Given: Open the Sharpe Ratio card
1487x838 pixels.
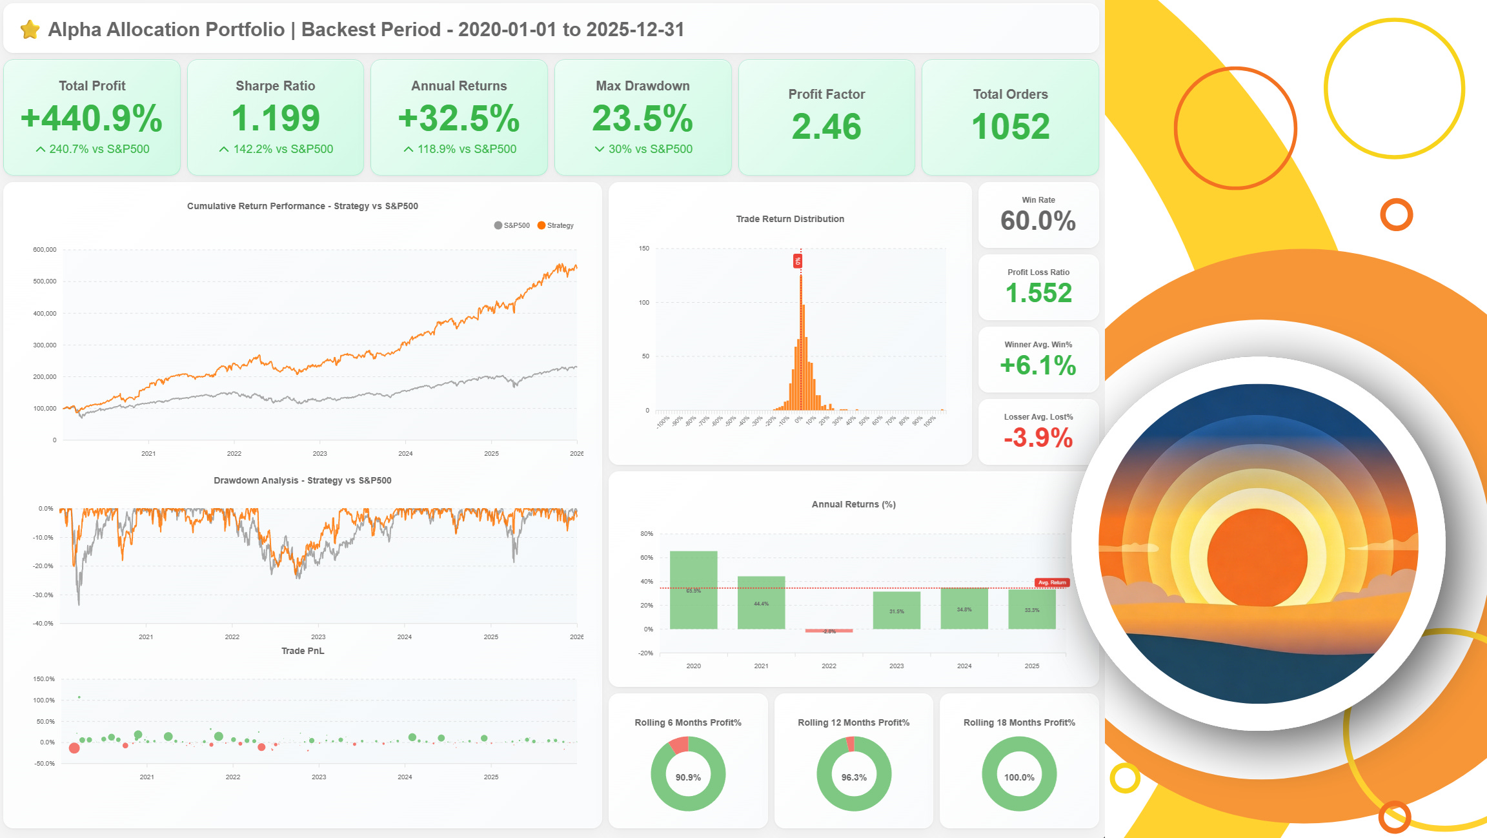Looking at the screenshot, I should pos(275,118).
